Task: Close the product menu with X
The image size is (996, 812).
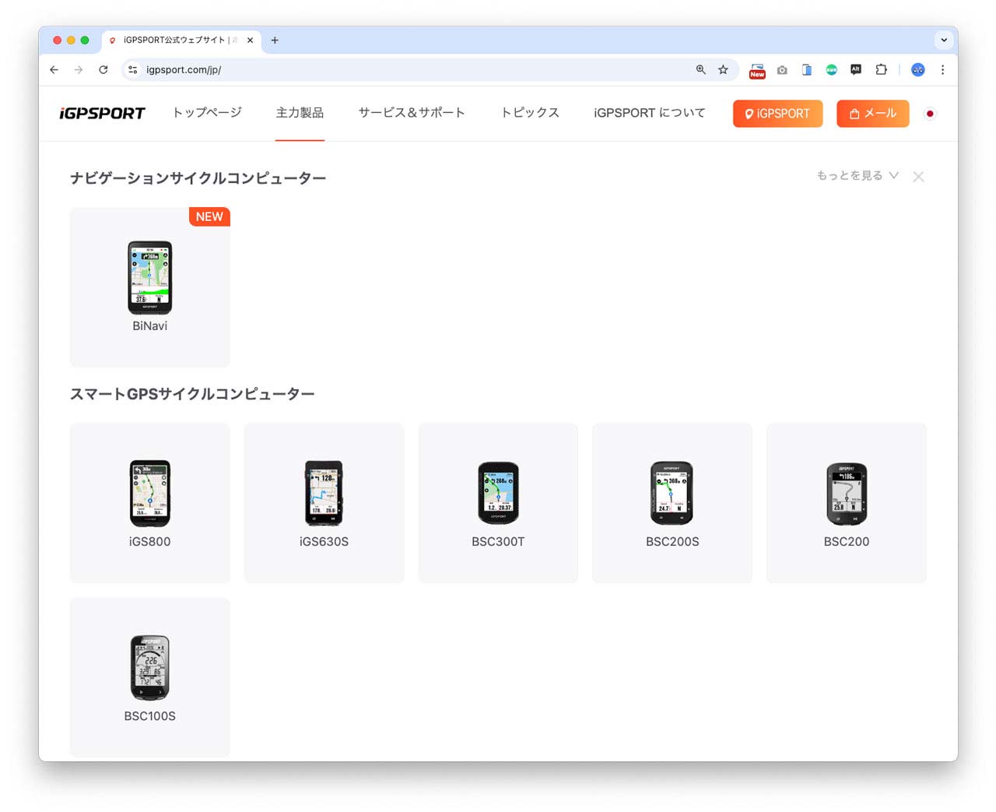Action: pyautogui.click(x=918, y=177)
